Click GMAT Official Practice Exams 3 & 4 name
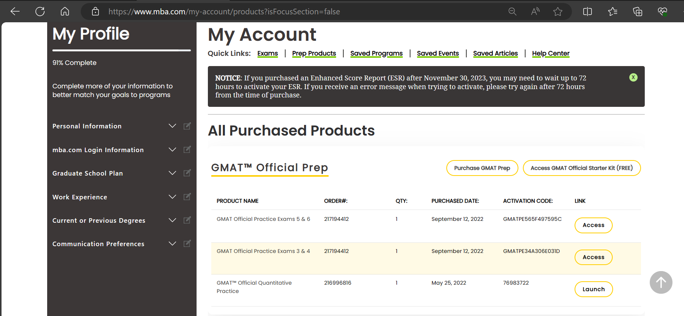Screen dimensions: 684x316 263,251
